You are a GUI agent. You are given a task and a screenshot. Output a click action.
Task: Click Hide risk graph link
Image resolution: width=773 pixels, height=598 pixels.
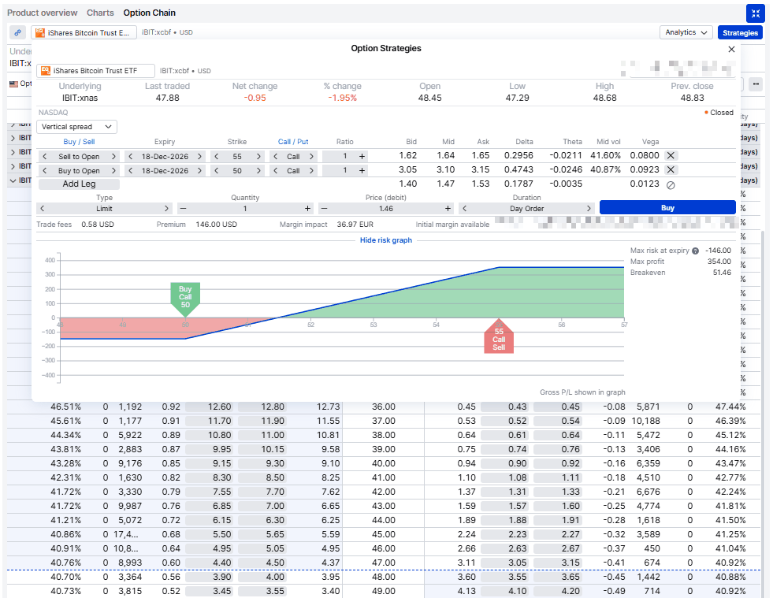point(386,240)
